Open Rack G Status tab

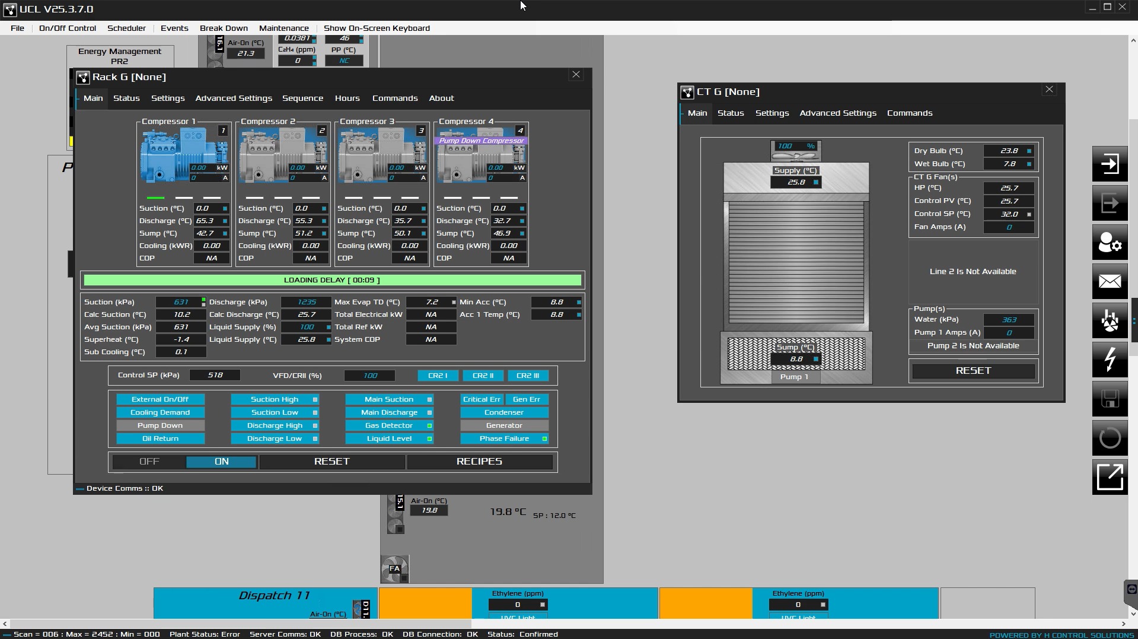click(x=126, y=98)
